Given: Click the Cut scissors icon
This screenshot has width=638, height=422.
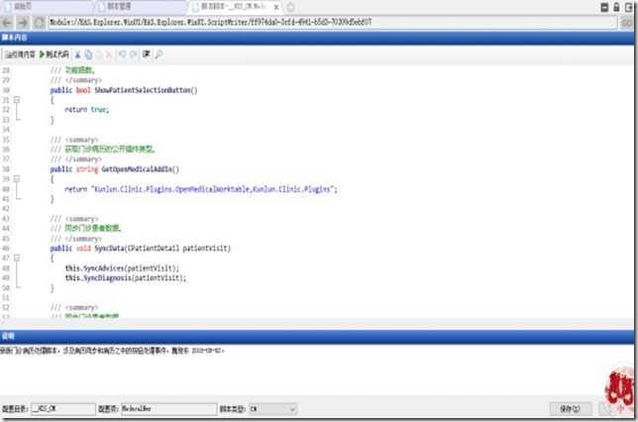Looking at the screenshot, I should point(77,54).
